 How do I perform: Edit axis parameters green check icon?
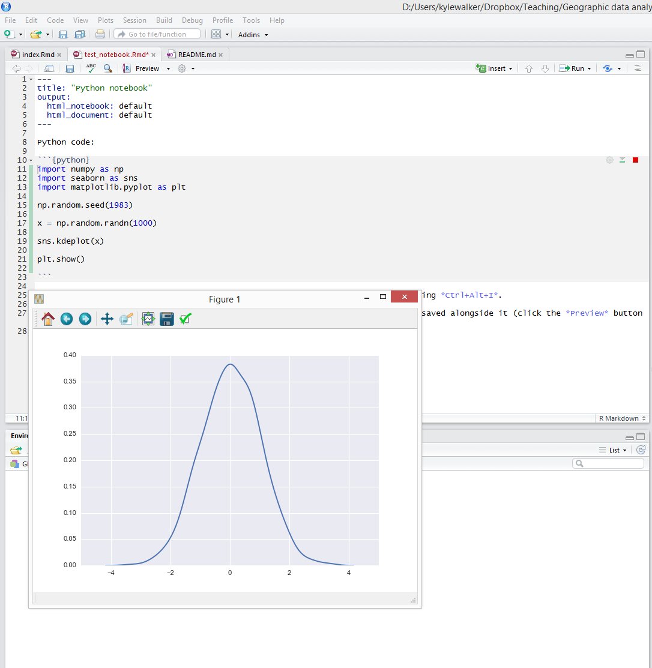point(186,319)
